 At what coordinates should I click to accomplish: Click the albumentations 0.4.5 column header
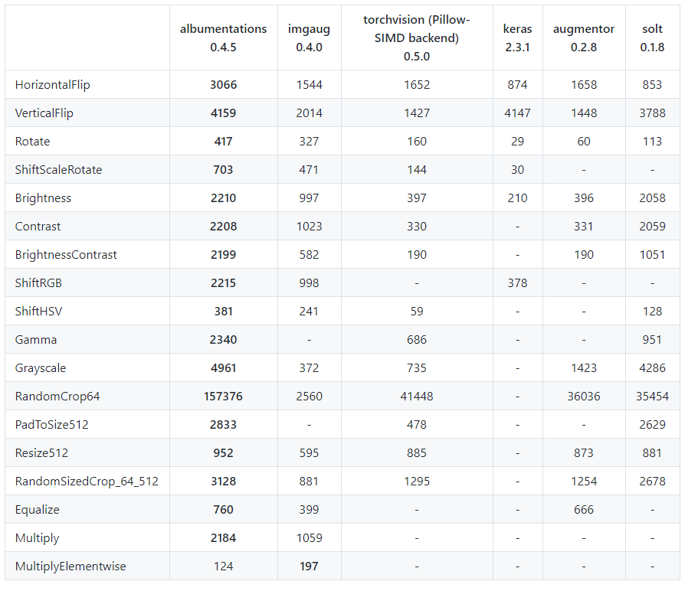pyautogui.click(x=223, y=38)
